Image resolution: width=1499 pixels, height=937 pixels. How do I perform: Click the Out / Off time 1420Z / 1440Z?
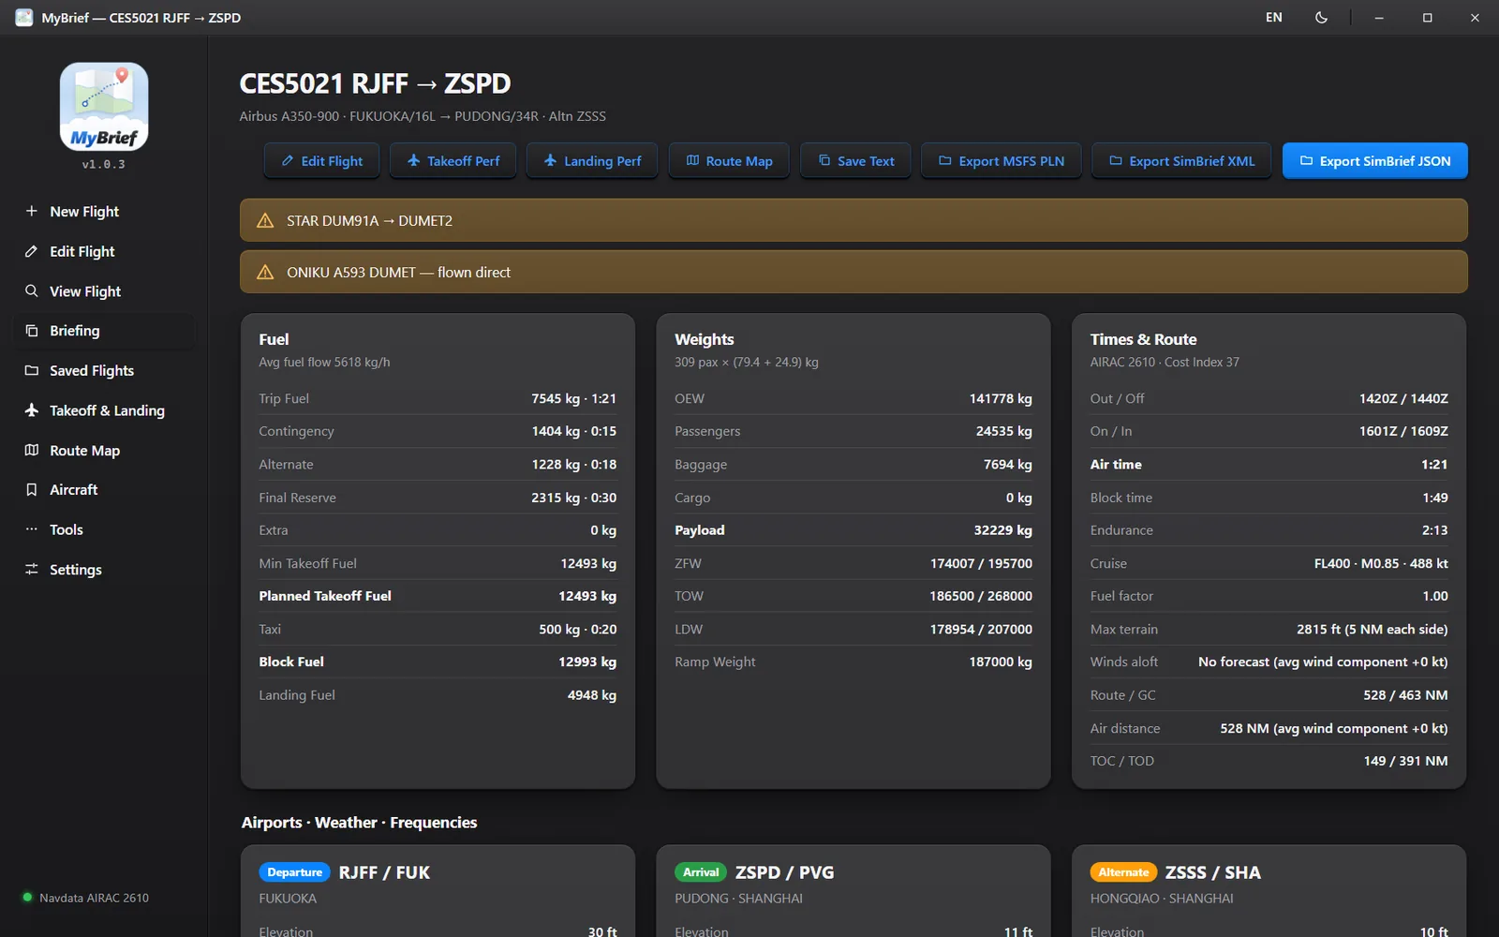(x=1403, y=398)
